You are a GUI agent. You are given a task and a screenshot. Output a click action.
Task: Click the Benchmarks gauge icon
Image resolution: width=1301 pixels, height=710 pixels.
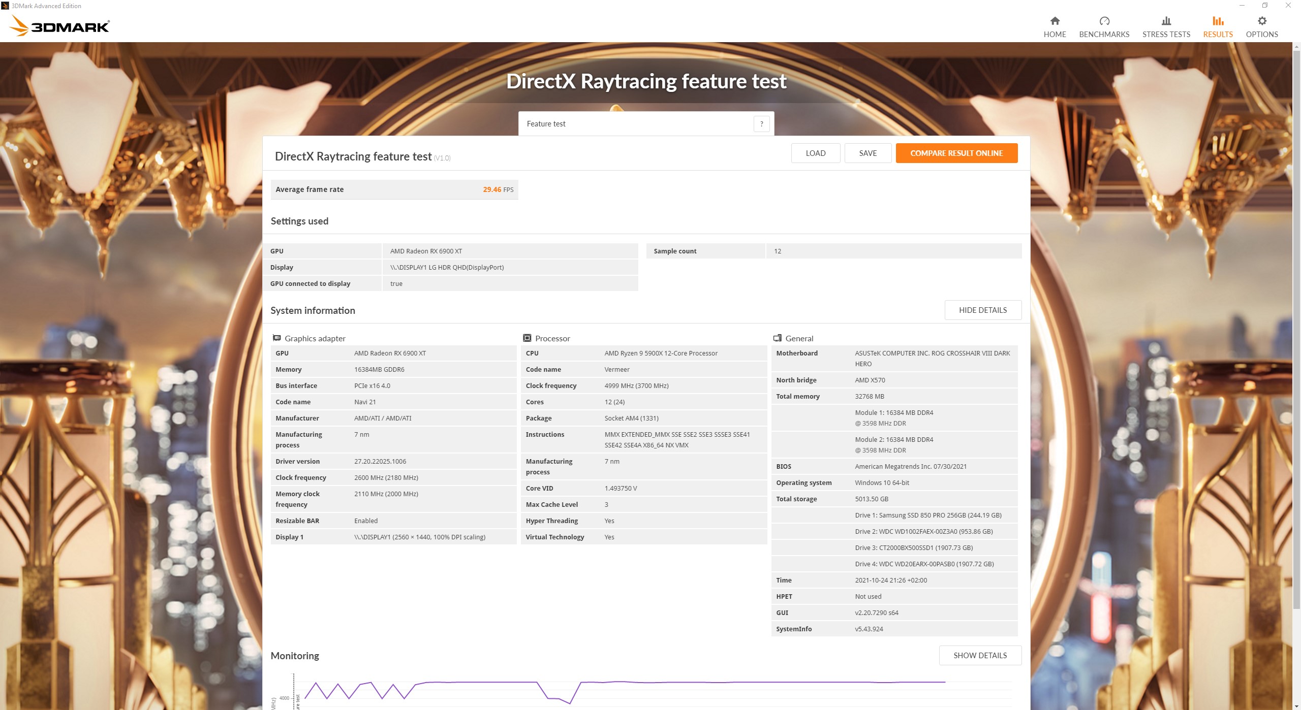(x=1104, y=21)
